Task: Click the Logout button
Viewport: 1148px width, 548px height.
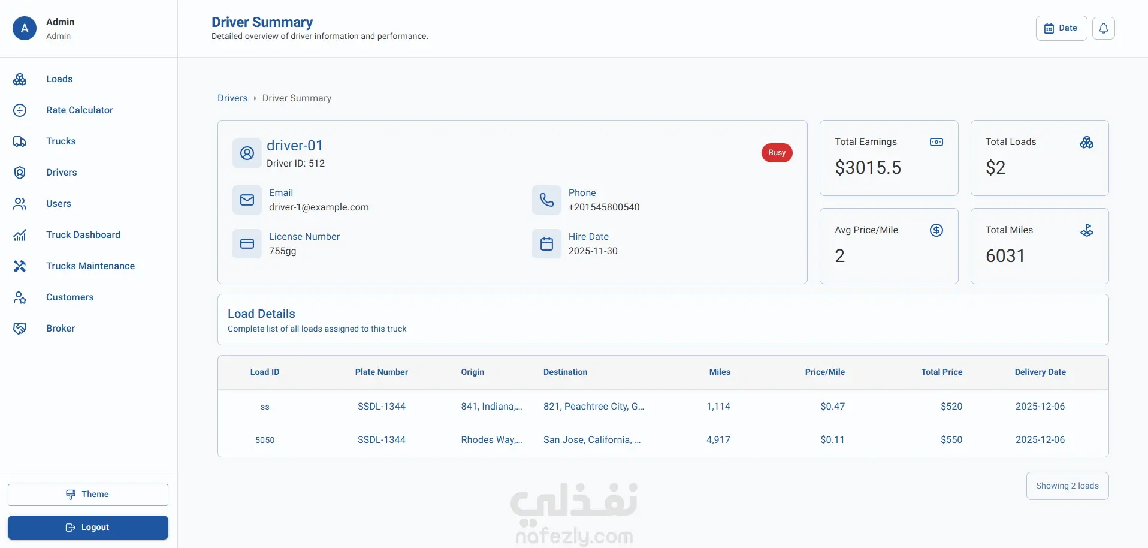Action: click(x=88, y=528)
